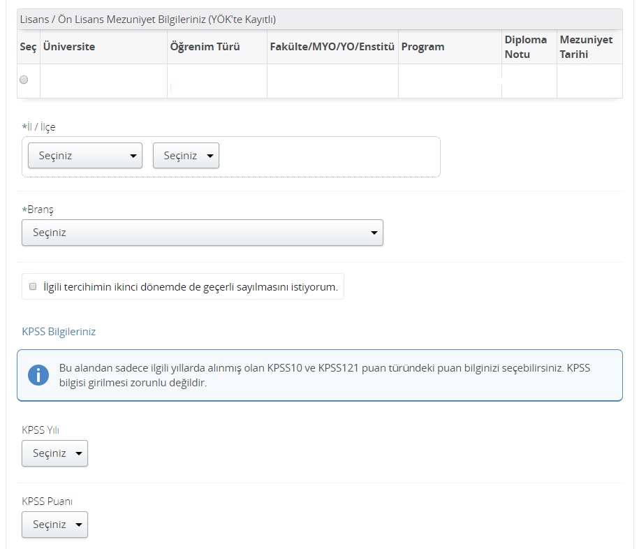This screenshot has height=549, width=639.
Task: Click the Öğrenim Türü column header
Action: (205, 47)
